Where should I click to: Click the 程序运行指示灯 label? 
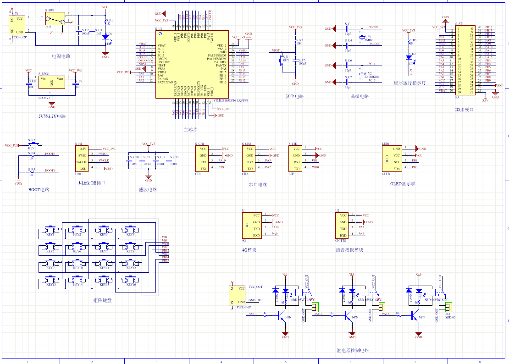(x=409, y=83)
